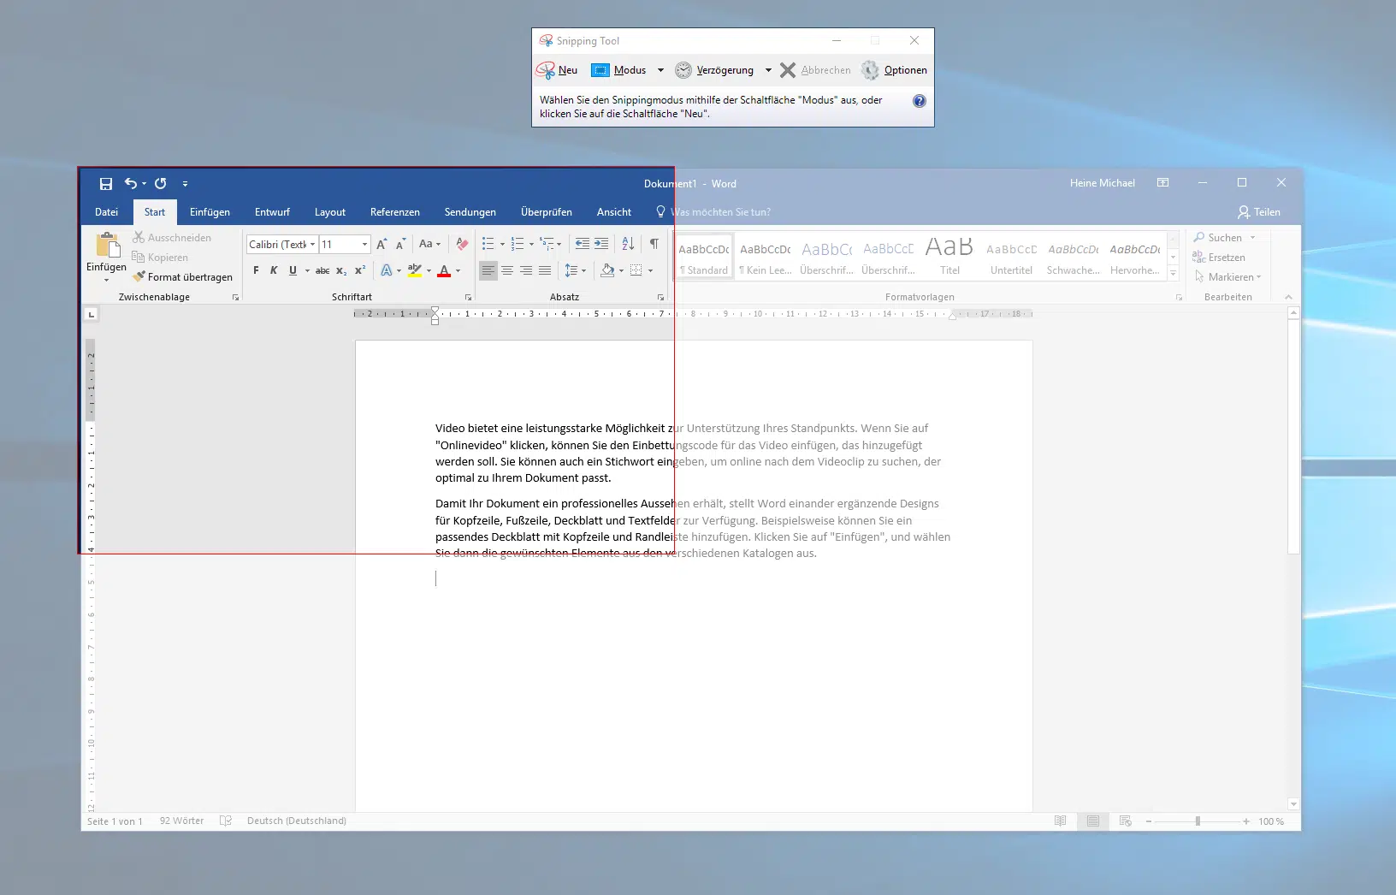Switch to the Einfügen ribbon tab
The height and width of the screenshot is (895, 1396).
coord(210,211)
